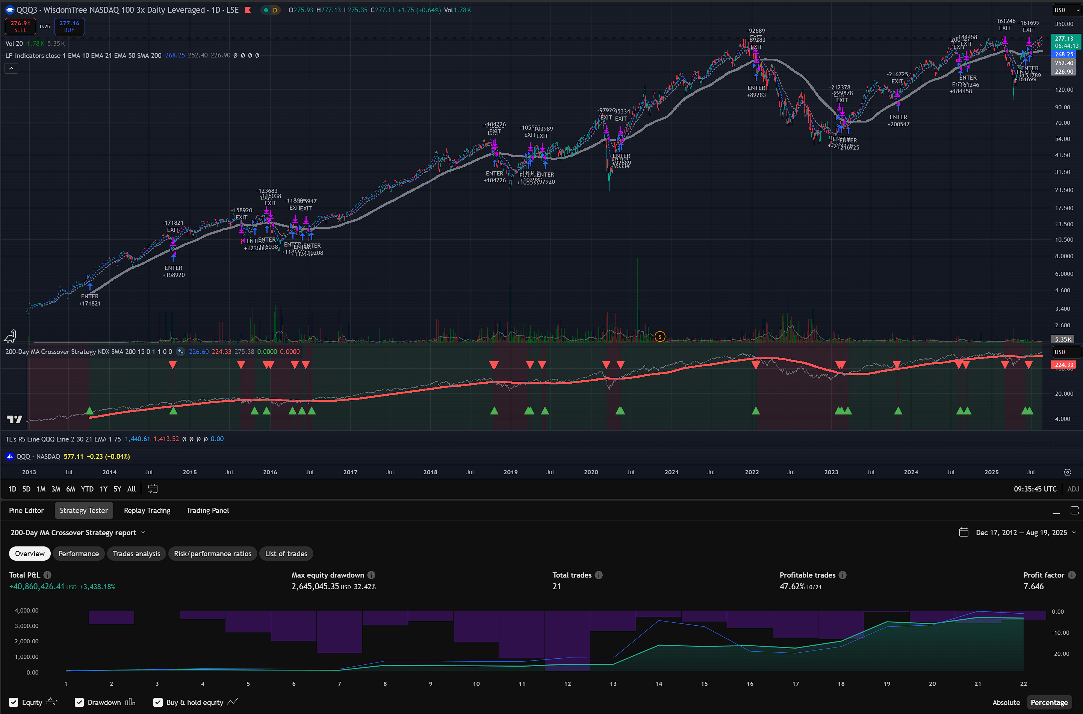Toggle the Drawdown checkbox
The image size is (1083, 714).
pos(79,702)
